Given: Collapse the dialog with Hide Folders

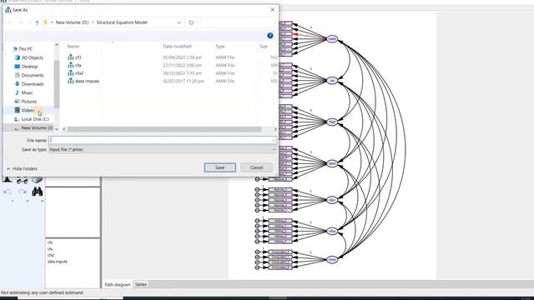Looking at the screenshot, I should pos(22,168).
